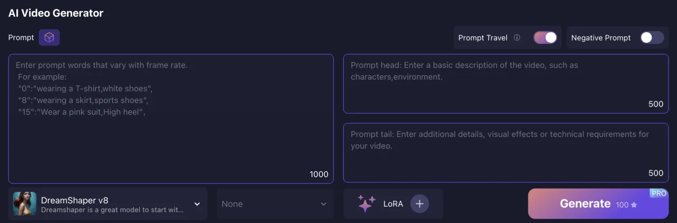Click the 1000 character counter
Viewport: 677px width, 223px height.
pyautogui.click(x=319, y=174)
